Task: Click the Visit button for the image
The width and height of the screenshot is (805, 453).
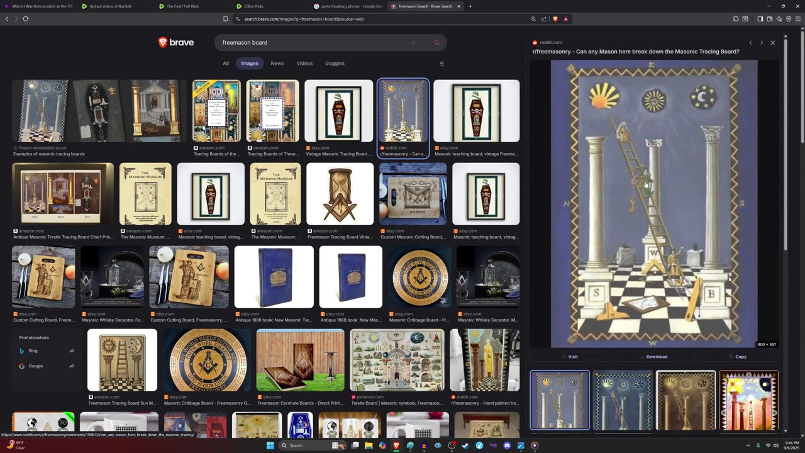Action: [x=570, y=357]
